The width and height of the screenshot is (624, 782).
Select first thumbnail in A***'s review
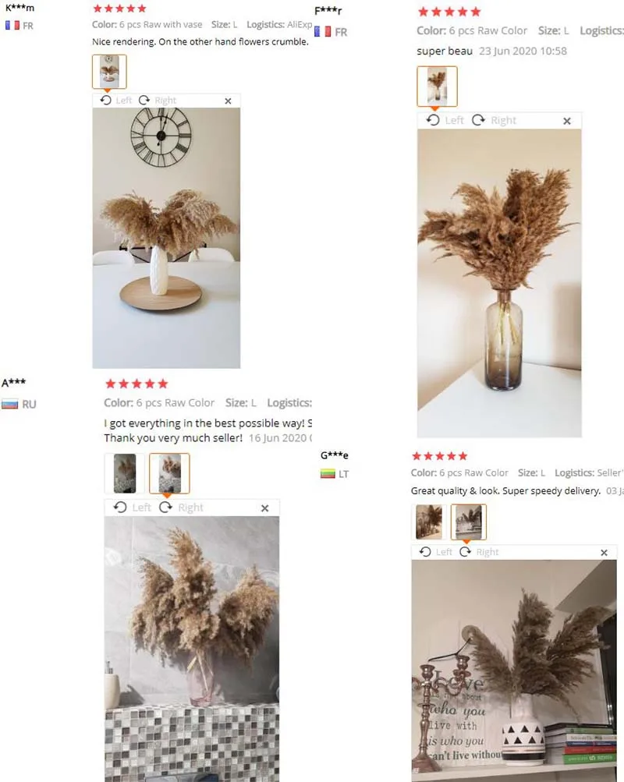tap(125, 473)
